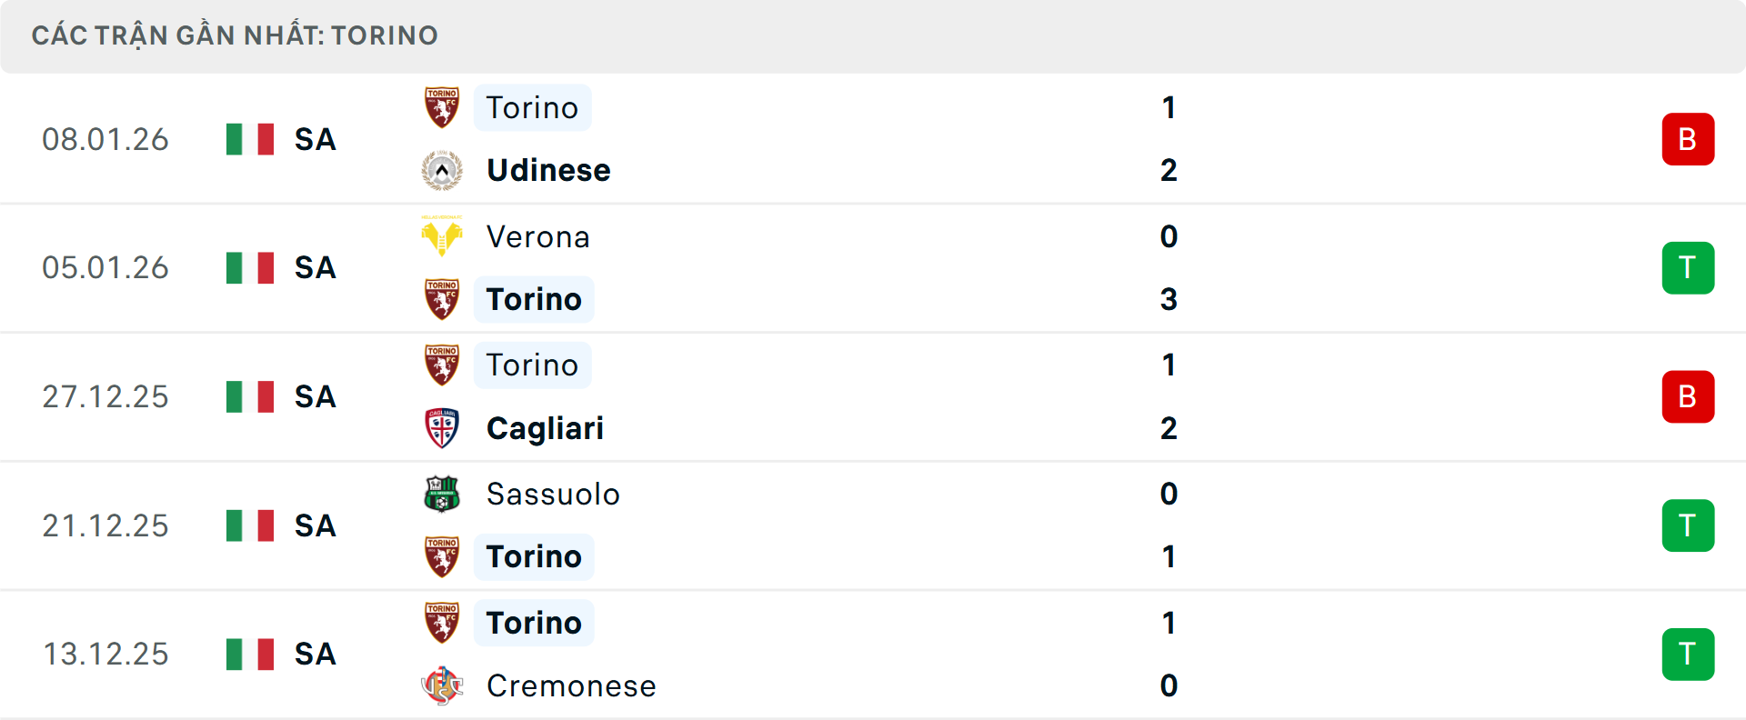1746x720 pixels.
Task: Click the green T badge for Sassuolo match
Action: (1688, 525)
